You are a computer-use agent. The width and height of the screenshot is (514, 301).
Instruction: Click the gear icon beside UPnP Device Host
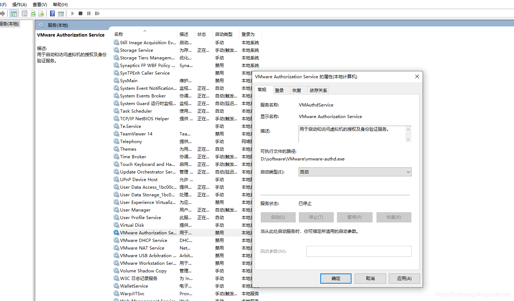pos(116,179)
